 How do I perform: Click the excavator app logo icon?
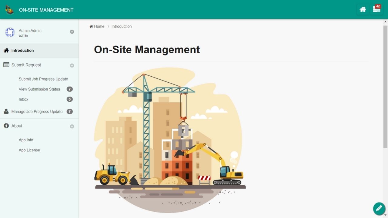[x=10, y=10]
